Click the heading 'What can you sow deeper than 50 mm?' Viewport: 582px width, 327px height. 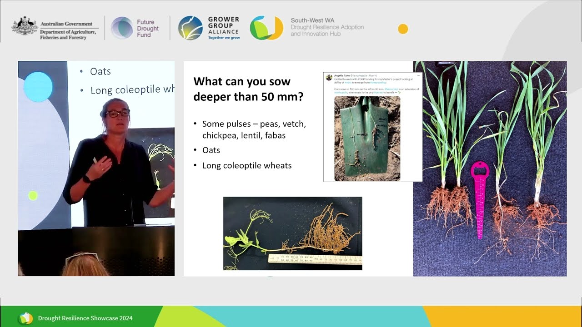click(248, 89)
